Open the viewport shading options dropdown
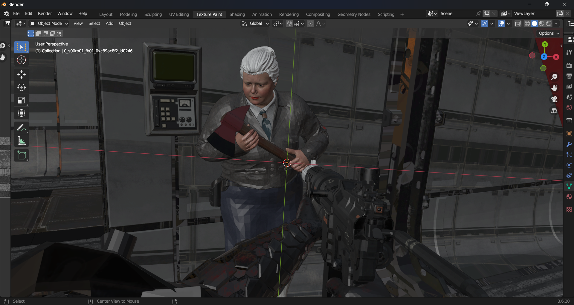This screenshot has width=574, height=305. point(556,24)
